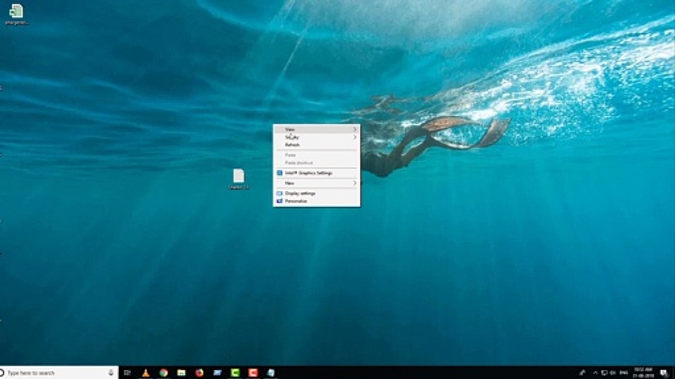Click the microphone icon in search box
The width and height of the screenshot is (675, 379).
[111, 373]
